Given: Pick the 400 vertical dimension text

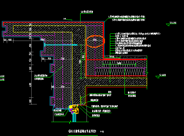Looking at the screenshot, I should pos(30,85).
